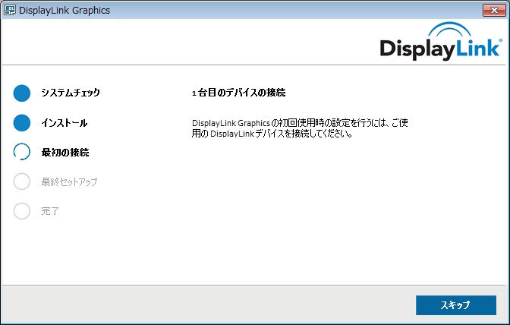The height and width of the screenshot is (325, 510).
Task: Close the DisplayLink Graphics window
Action: click(x=494, y=10)
